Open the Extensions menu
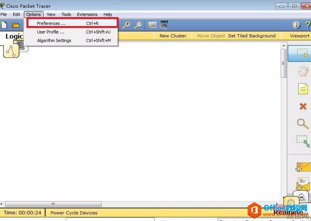The width and height of the screenshot is (311, 221). [87, 14]
